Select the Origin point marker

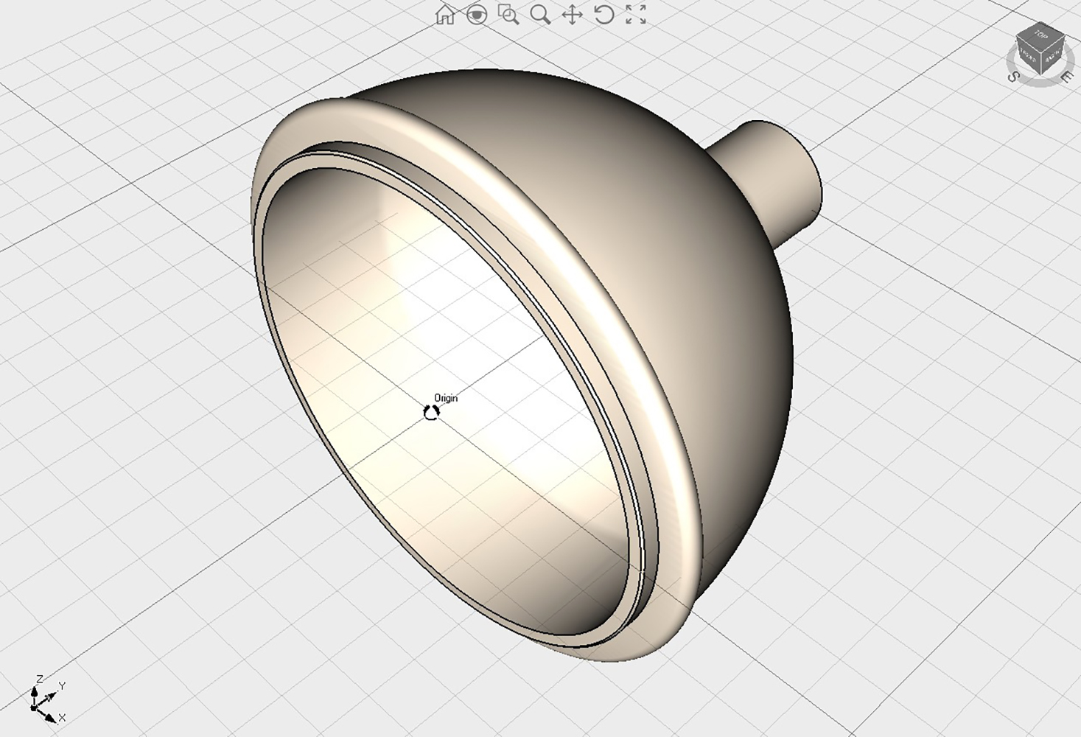[x=431, y=413]
